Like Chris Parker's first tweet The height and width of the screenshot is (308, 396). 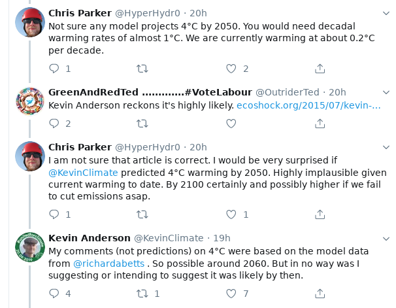pyautogui.click(x=230, y=68)
